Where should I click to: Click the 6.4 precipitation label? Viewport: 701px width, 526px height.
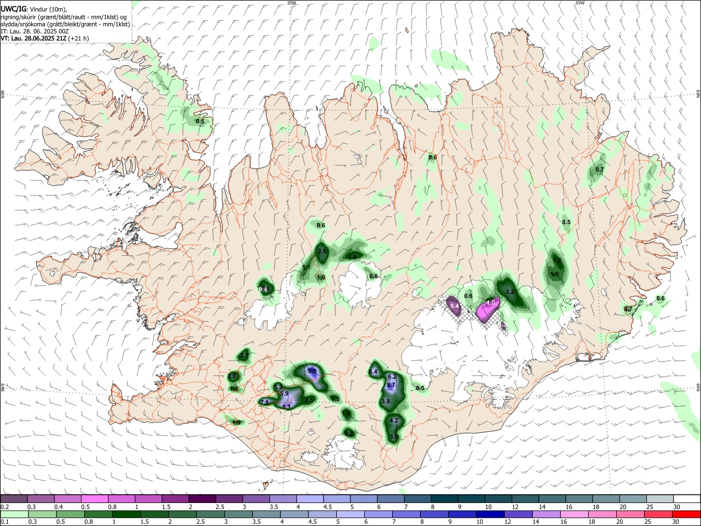[x=374, y=372]
